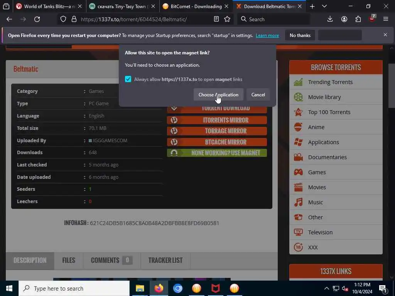Open the XXX category in sidebar
Image resolution: width=395 pixels, height=296 pixels.
pyautogui.click(x=336, y=247)
